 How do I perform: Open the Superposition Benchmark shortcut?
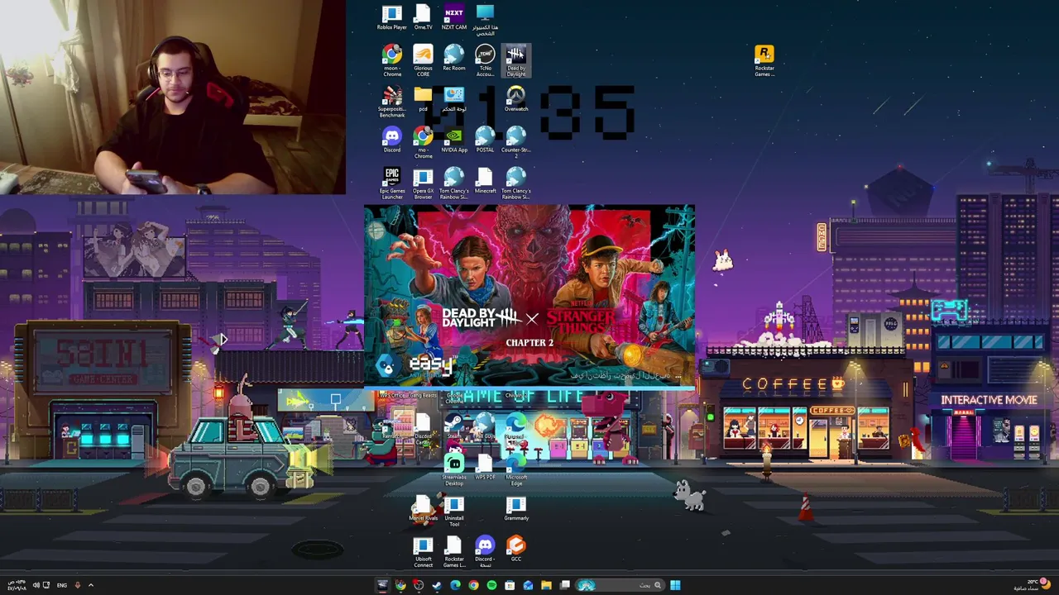tap(392, 102)
